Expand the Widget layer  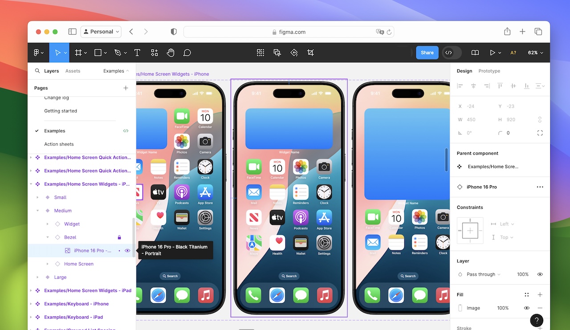click(x=48, y=224)
